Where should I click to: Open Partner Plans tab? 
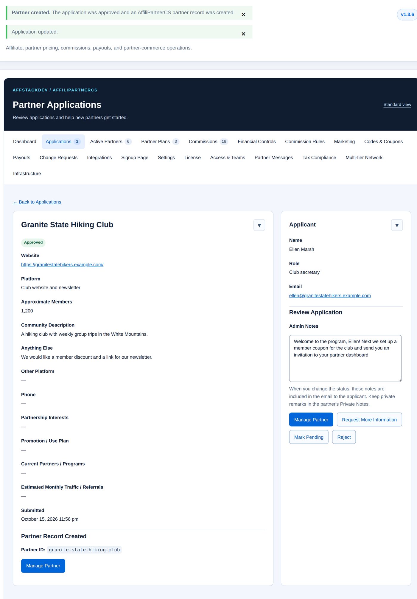pyautogui.click(x=160, y=141)
